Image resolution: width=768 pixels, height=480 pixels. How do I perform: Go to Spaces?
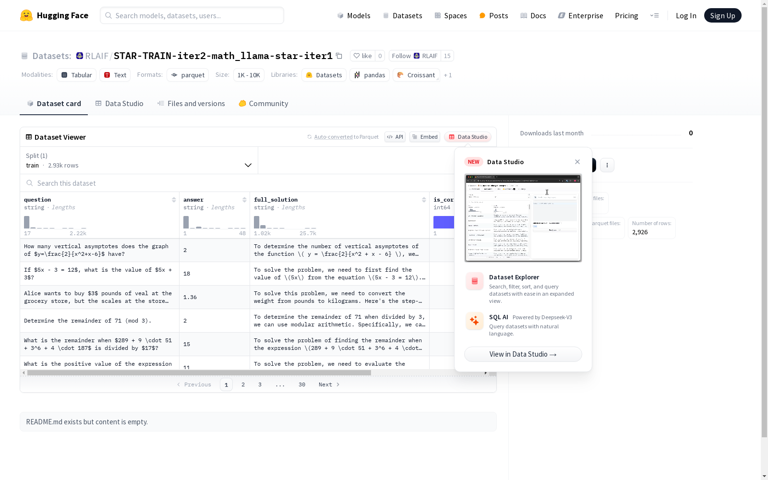(450, 15)
